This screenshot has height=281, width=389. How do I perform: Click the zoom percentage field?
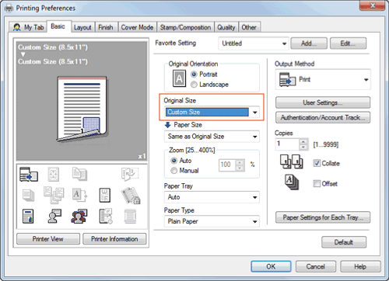pyautogui.click(x=227, y=165)
